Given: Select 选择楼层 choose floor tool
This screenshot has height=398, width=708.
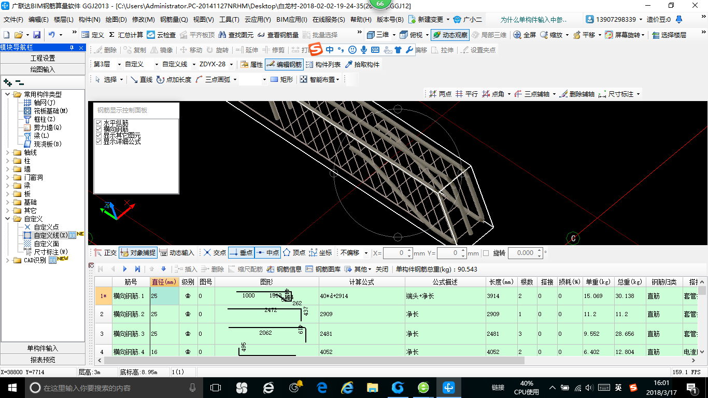Looking at the screenshot, I should coord(669,35).
